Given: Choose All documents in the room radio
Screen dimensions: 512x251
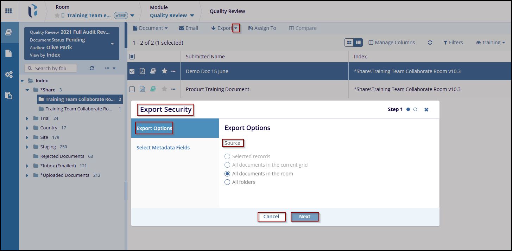Looking at the screenshot, I should (x=227, y=174).
